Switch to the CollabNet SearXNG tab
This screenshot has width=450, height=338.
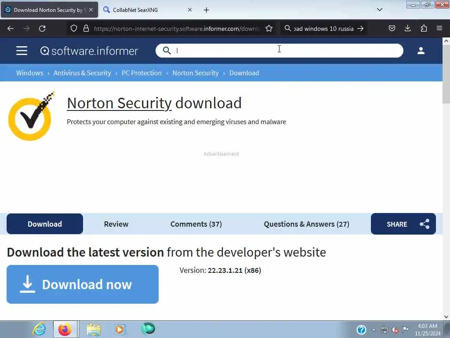(147, 10)
